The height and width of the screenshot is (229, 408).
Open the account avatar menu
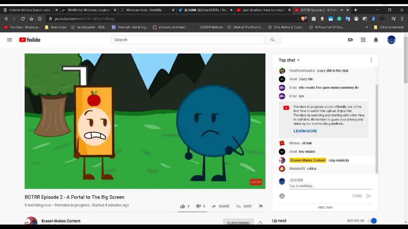391,40
